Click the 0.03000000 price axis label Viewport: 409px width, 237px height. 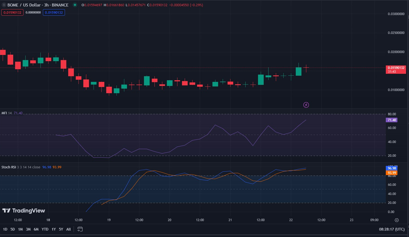pyautogui.click(x=396, y=14)
